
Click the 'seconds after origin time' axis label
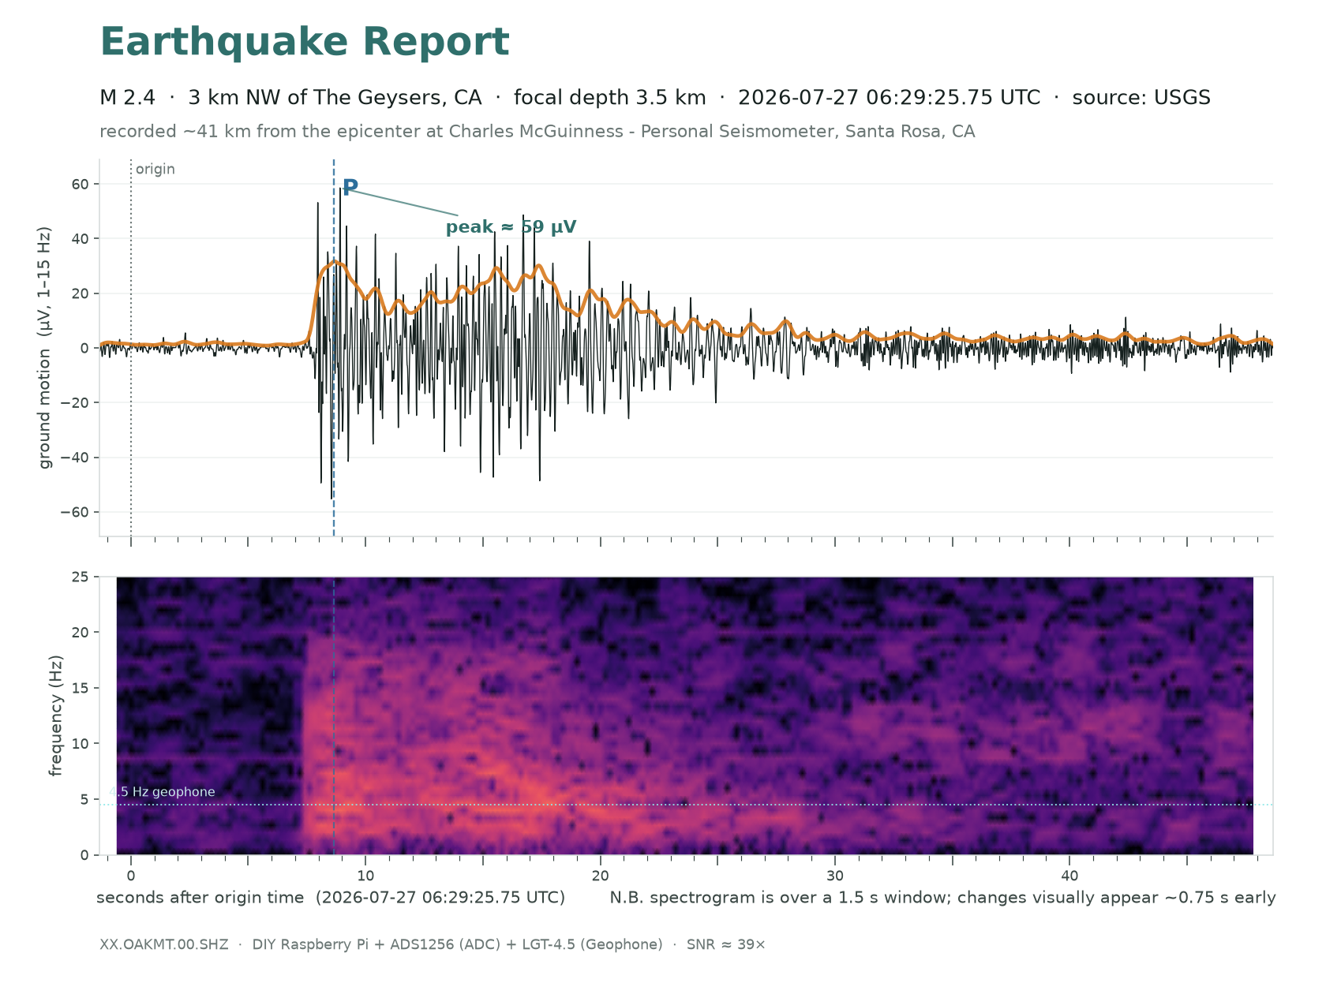[331, 898]
